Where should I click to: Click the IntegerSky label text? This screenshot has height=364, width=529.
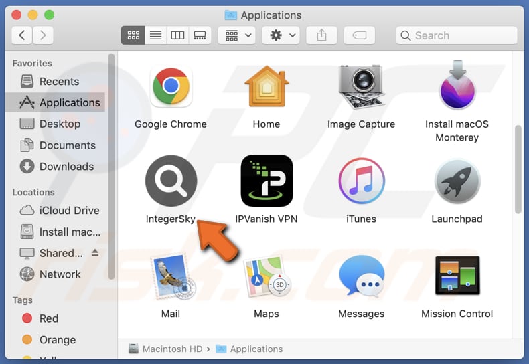tap(170, 219)
